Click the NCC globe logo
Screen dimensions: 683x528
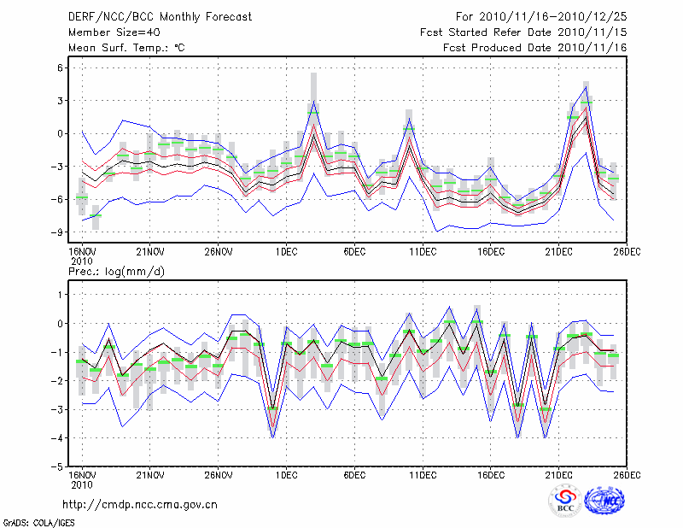point(604,502)
